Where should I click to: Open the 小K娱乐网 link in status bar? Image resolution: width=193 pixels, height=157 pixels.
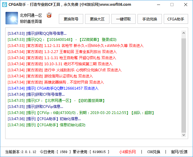127,152
